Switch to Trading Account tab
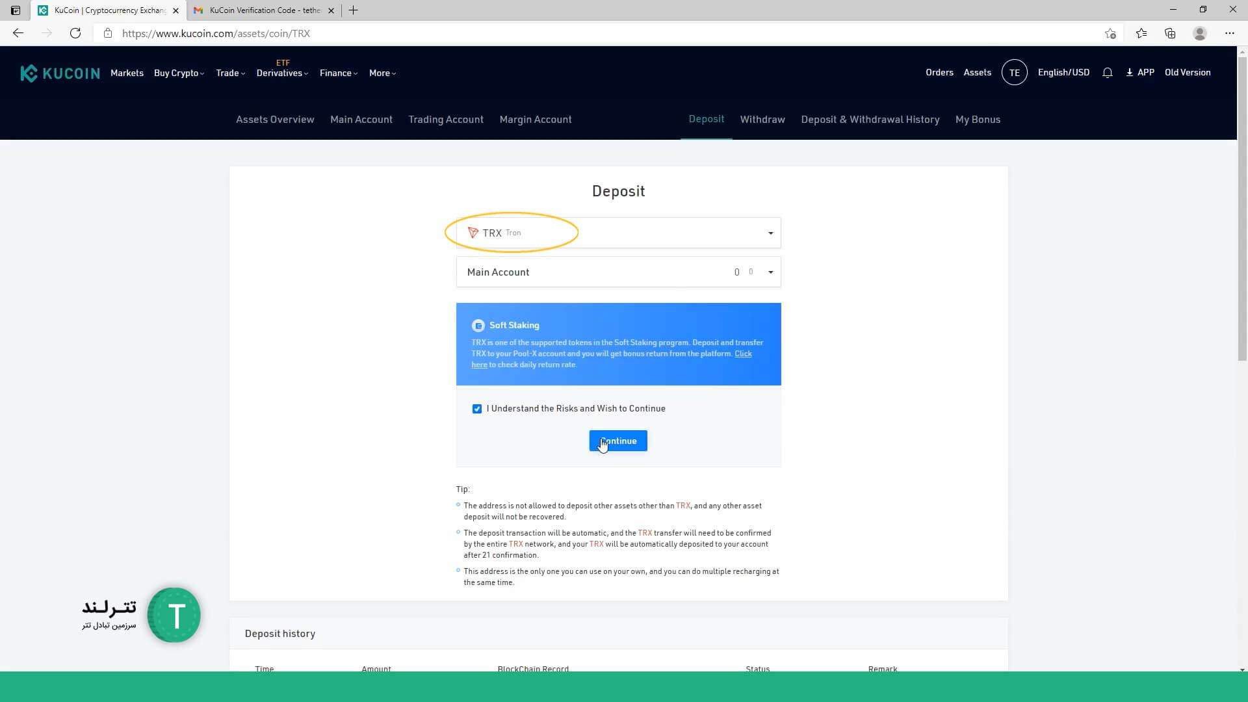1248x702 pixels. (446, 120)
